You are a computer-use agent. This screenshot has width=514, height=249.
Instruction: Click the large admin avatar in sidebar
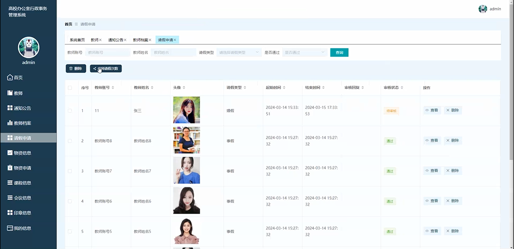[x=29, y=47]
